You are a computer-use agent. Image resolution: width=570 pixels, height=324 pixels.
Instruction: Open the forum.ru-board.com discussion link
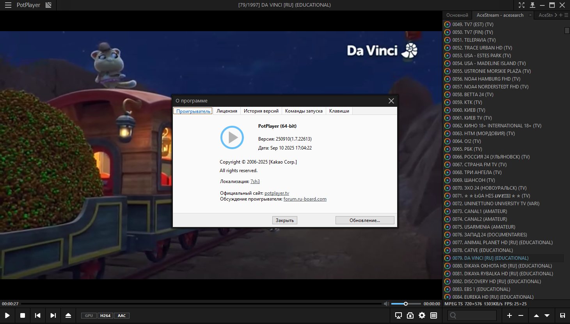point(305,199)
